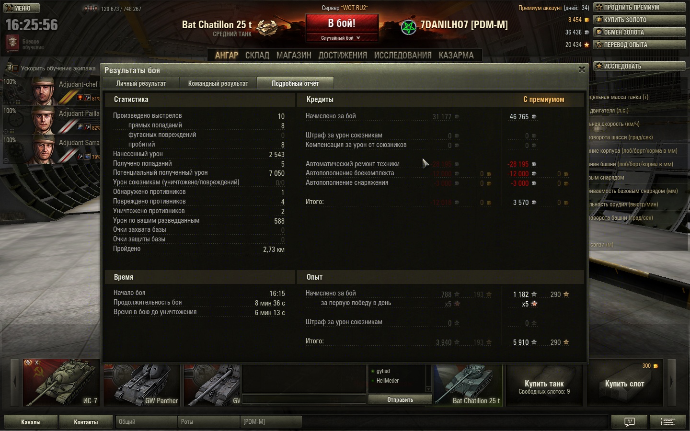Open the ИССЛЕДОВАНИЯ menu section
690x431 pixels.
[402, 56]
